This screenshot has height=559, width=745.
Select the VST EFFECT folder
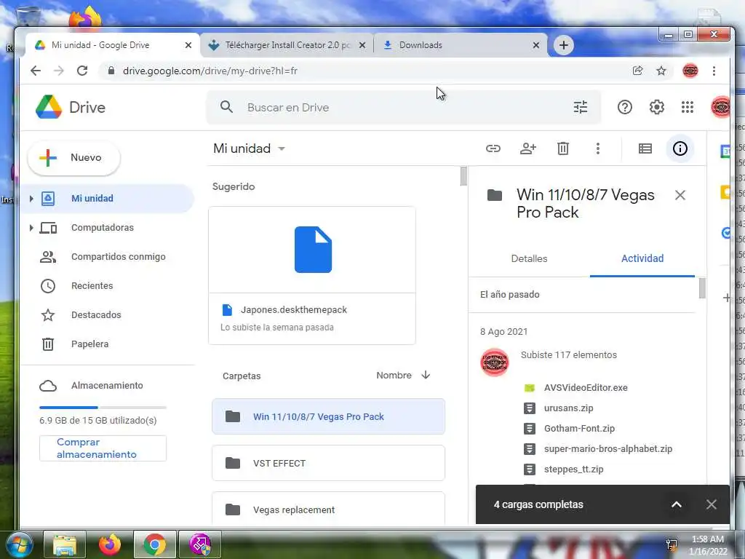328,463
